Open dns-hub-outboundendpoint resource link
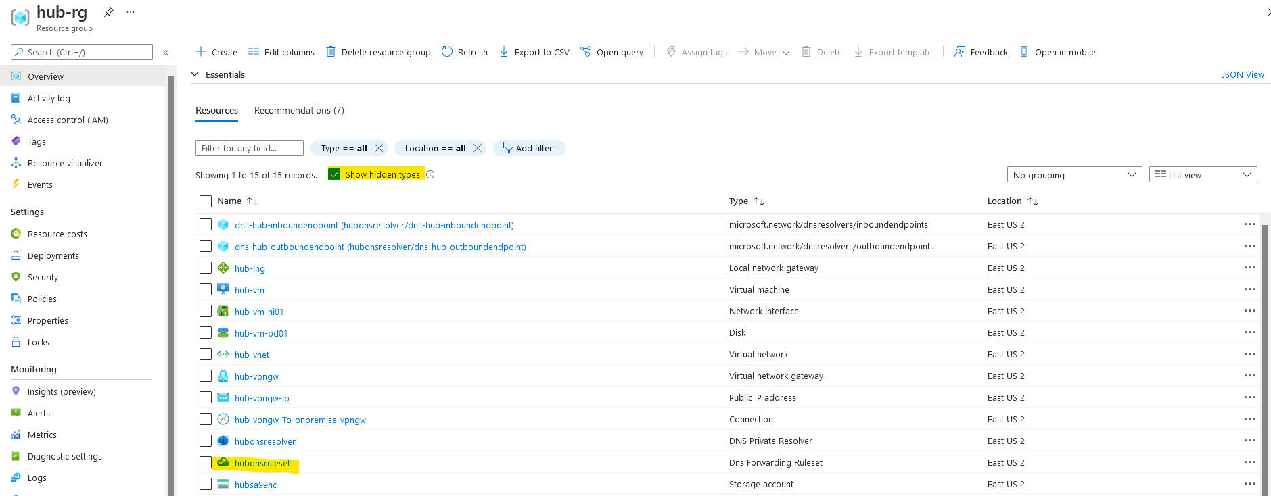 coord(380,247)
